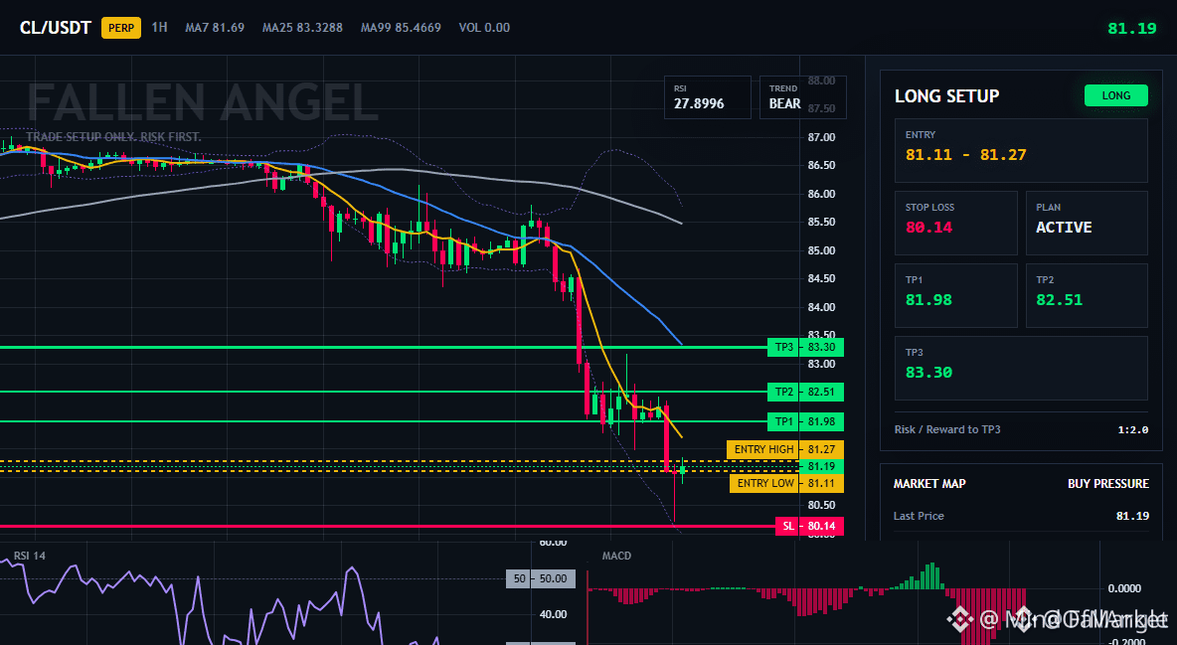Click the MA25 83.3288 indicator value

point(302,28)
